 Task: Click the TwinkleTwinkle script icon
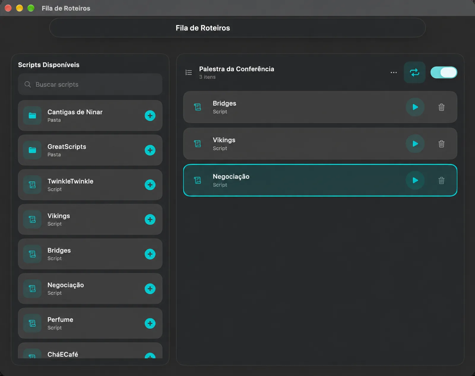32,185
